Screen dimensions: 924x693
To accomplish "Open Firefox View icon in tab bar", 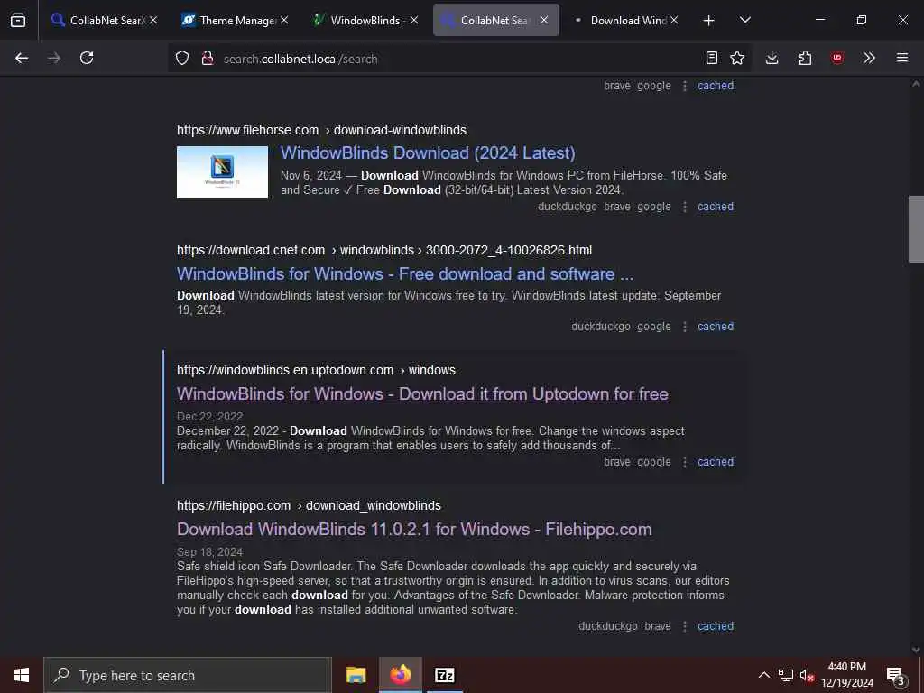I will (18, 21).
